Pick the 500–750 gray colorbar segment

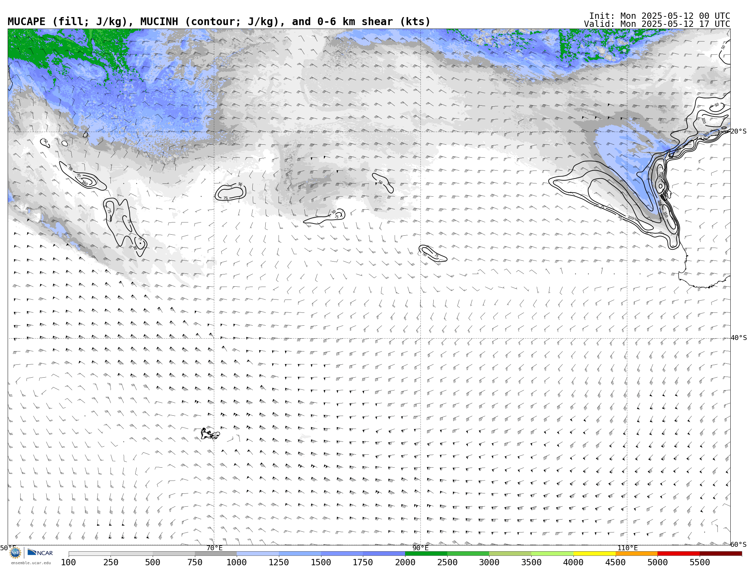[174, 554]
